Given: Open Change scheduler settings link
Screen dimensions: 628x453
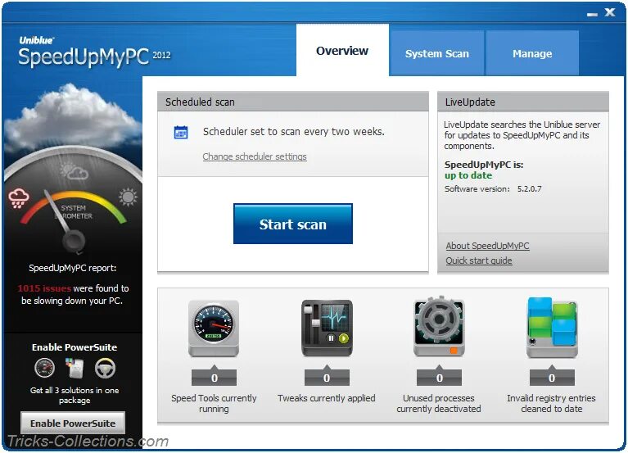Looking at the screenshot, I should (255, 156).
